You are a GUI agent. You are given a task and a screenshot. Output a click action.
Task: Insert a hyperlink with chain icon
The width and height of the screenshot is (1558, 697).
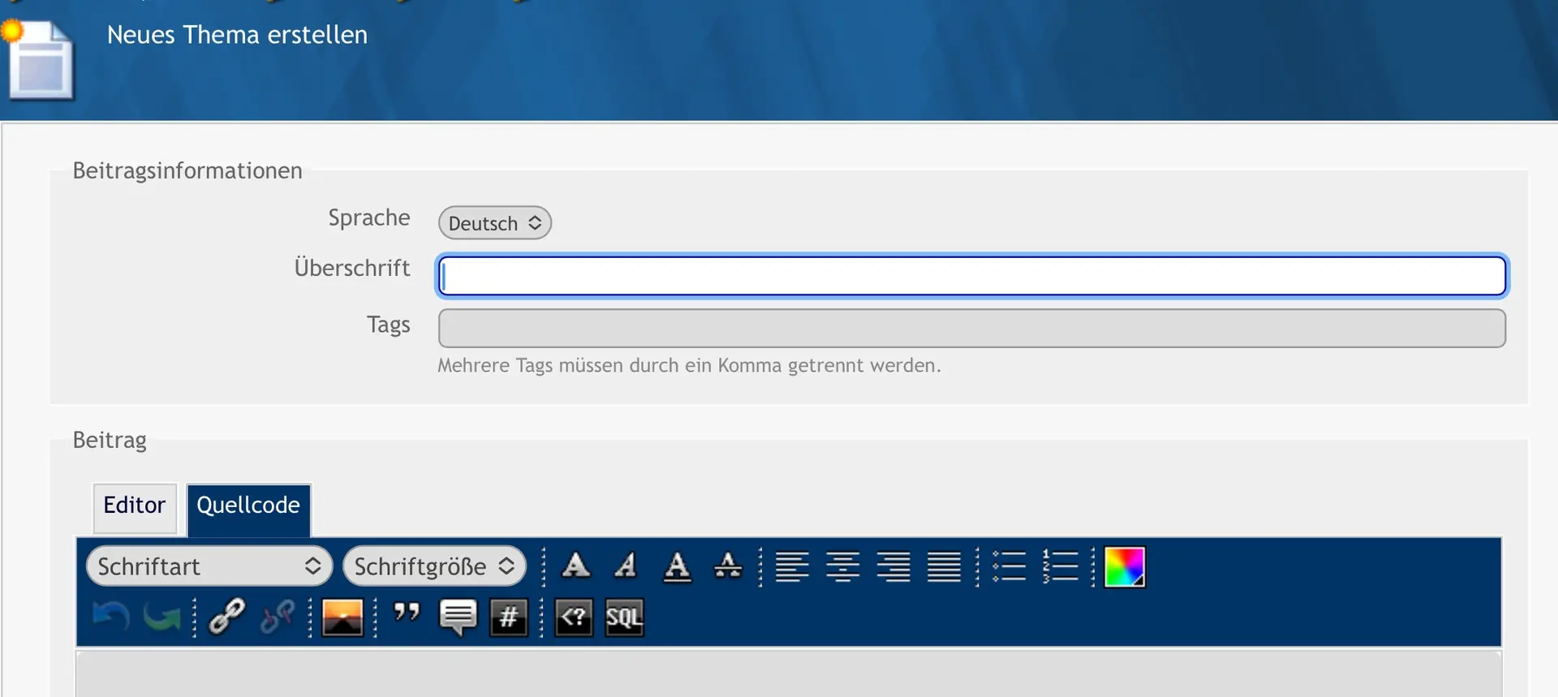(226, 617)
